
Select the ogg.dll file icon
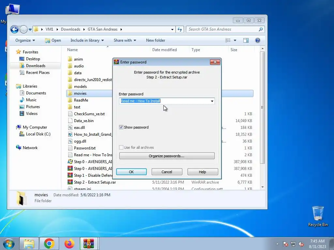(x=70, y=141)
